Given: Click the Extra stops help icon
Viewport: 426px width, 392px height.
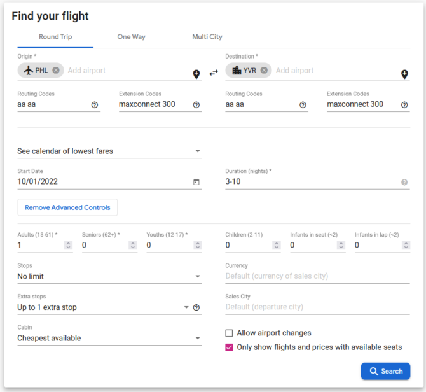Looking at the screenshot, I should pyautogui.click(x=196, y=307).
